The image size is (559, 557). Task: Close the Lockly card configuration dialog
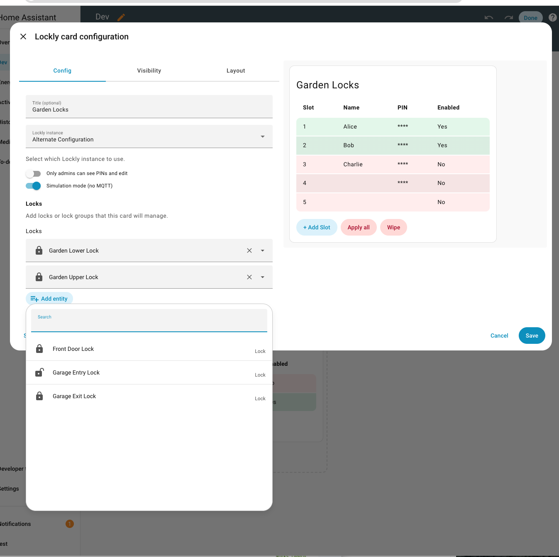[23, 36]
